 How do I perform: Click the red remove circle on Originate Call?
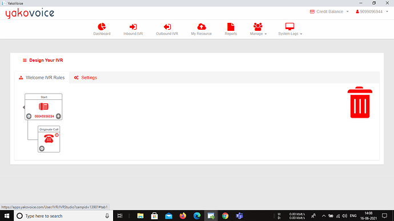(57, 135)
